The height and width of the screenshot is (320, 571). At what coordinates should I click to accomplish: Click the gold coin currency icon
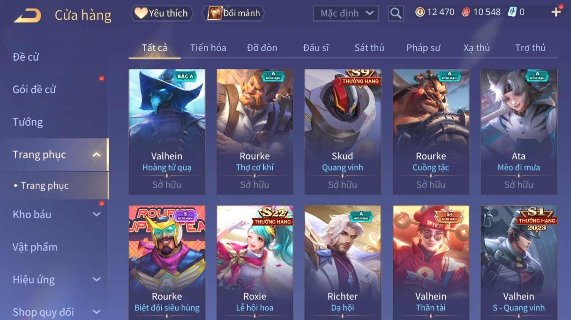[x=420, y=12]
